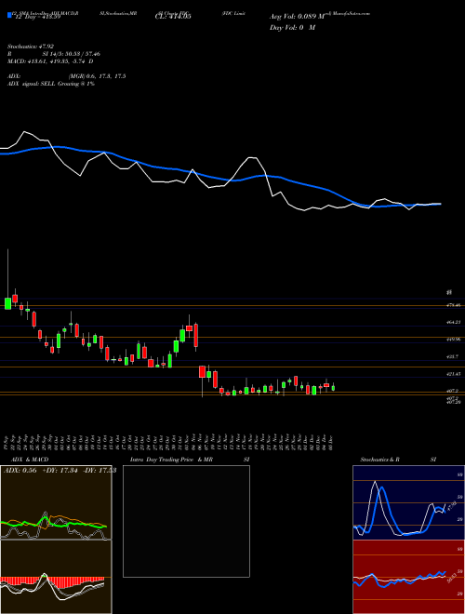Open the empty Intra Day Trading Price panel
Screen dimensions: 465x614
click(186, 521)
